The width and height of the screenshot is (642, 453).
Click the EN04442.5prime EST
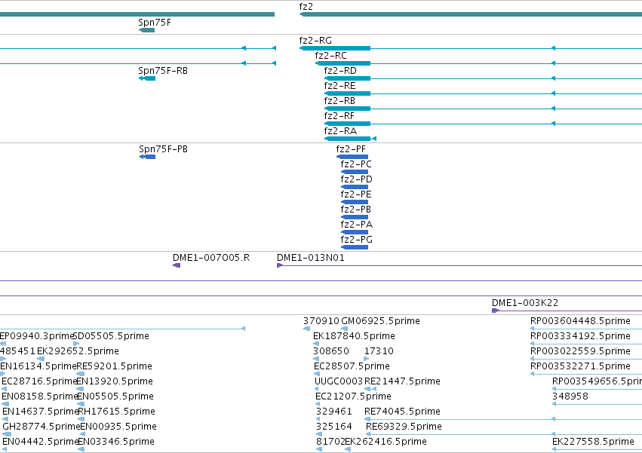point(5,449)
